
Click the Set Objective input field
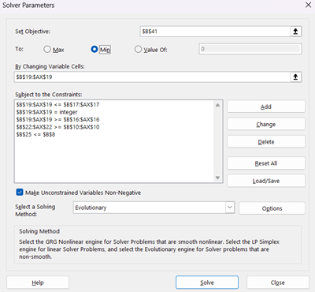coord(215,32)
